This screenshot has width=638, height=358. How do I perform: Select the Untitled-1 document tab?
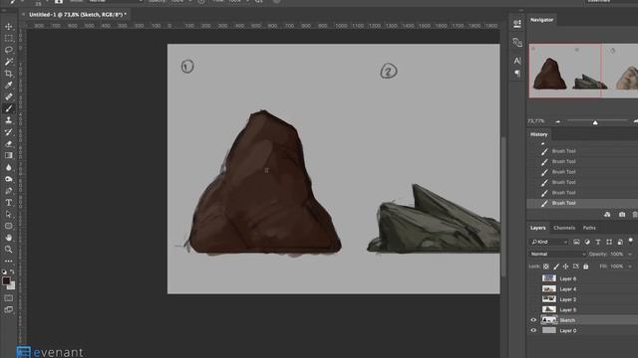[x=78, y=15]
